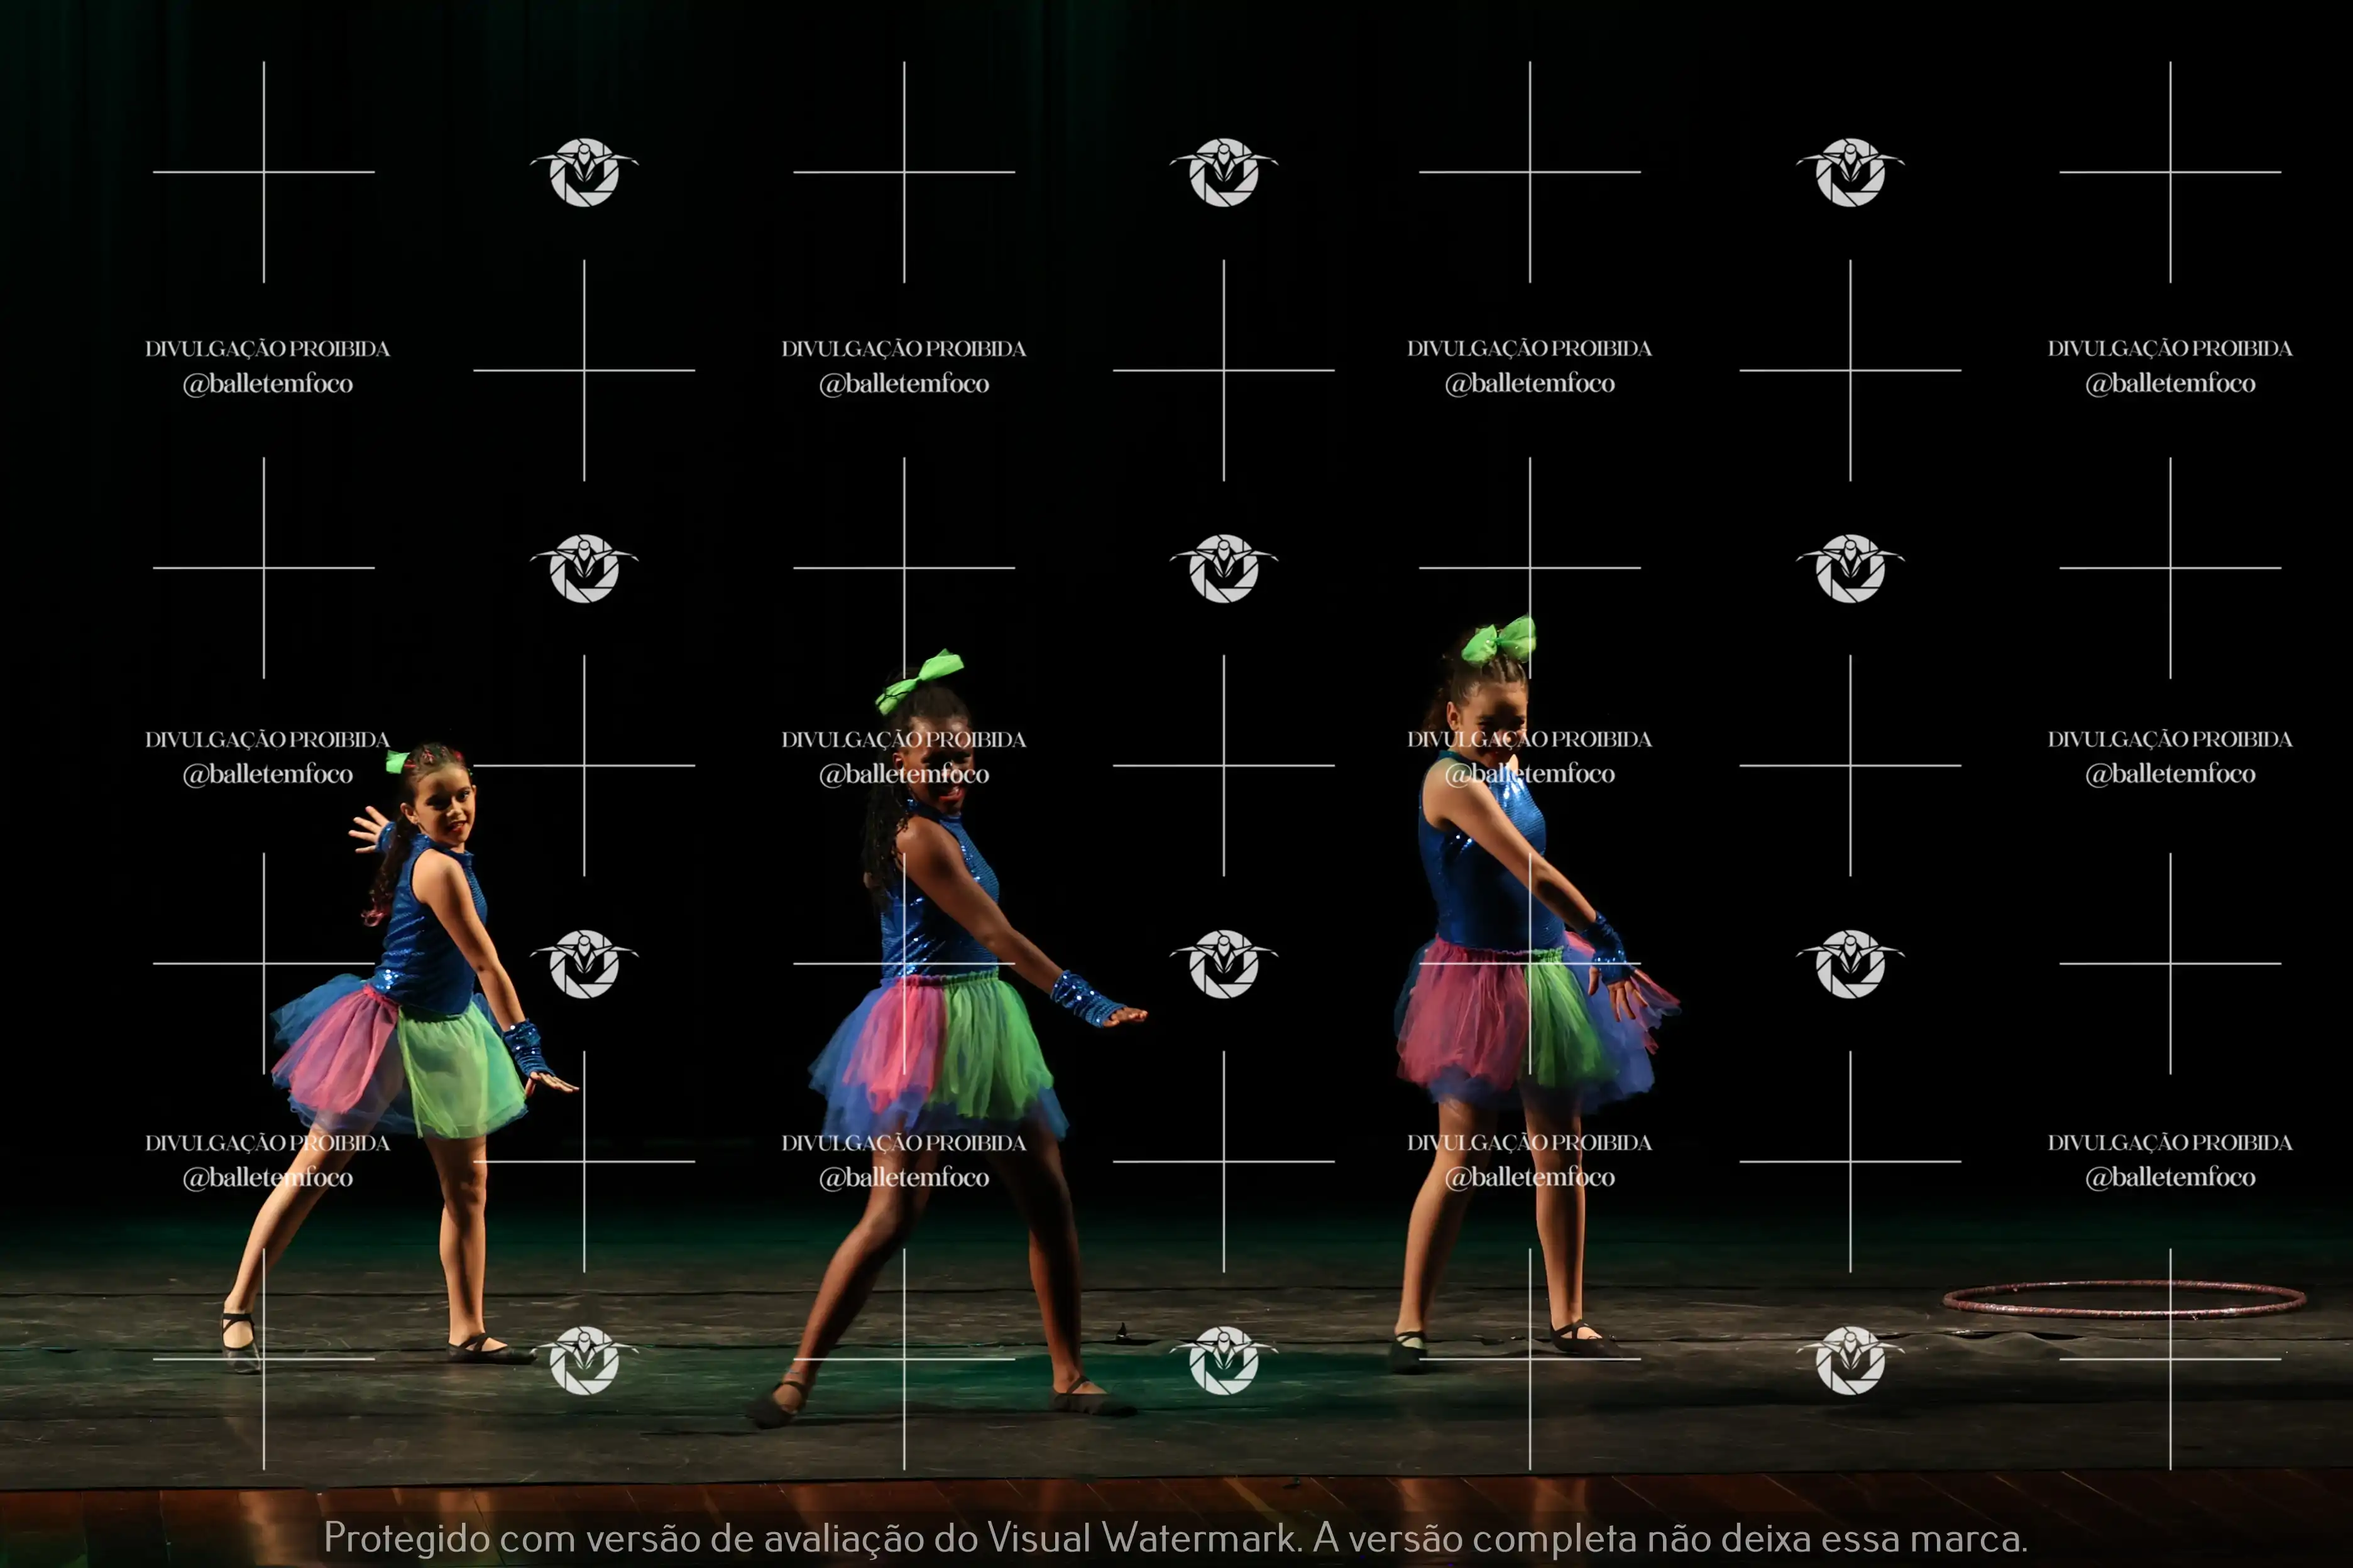Click the top-right camera logo watermark
The width and height of the screenshot is (2353, 1568).
(1850, 173)
